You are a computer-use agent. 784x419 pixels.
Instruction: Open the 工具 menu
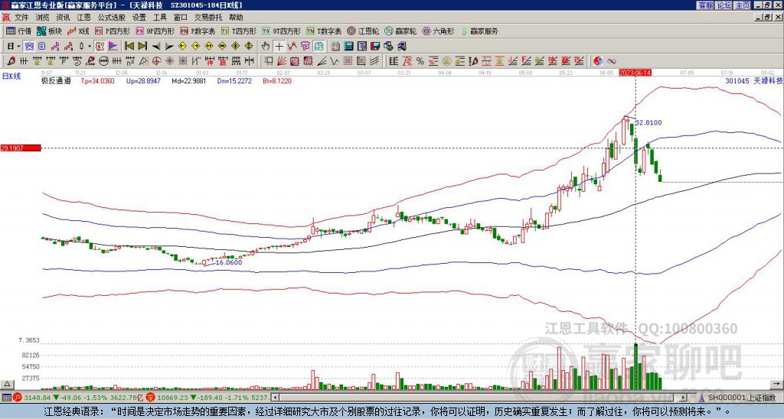coord(160,18)
